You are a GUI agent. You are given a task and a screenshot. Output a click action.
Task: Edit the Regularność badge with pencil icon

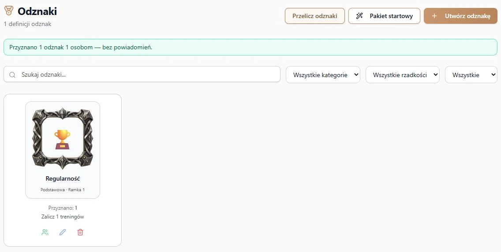63,232
